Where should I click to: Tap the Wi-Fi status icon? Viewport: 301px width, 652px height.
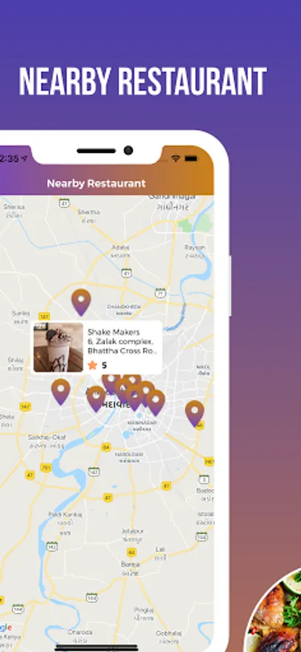pos(176,159)
